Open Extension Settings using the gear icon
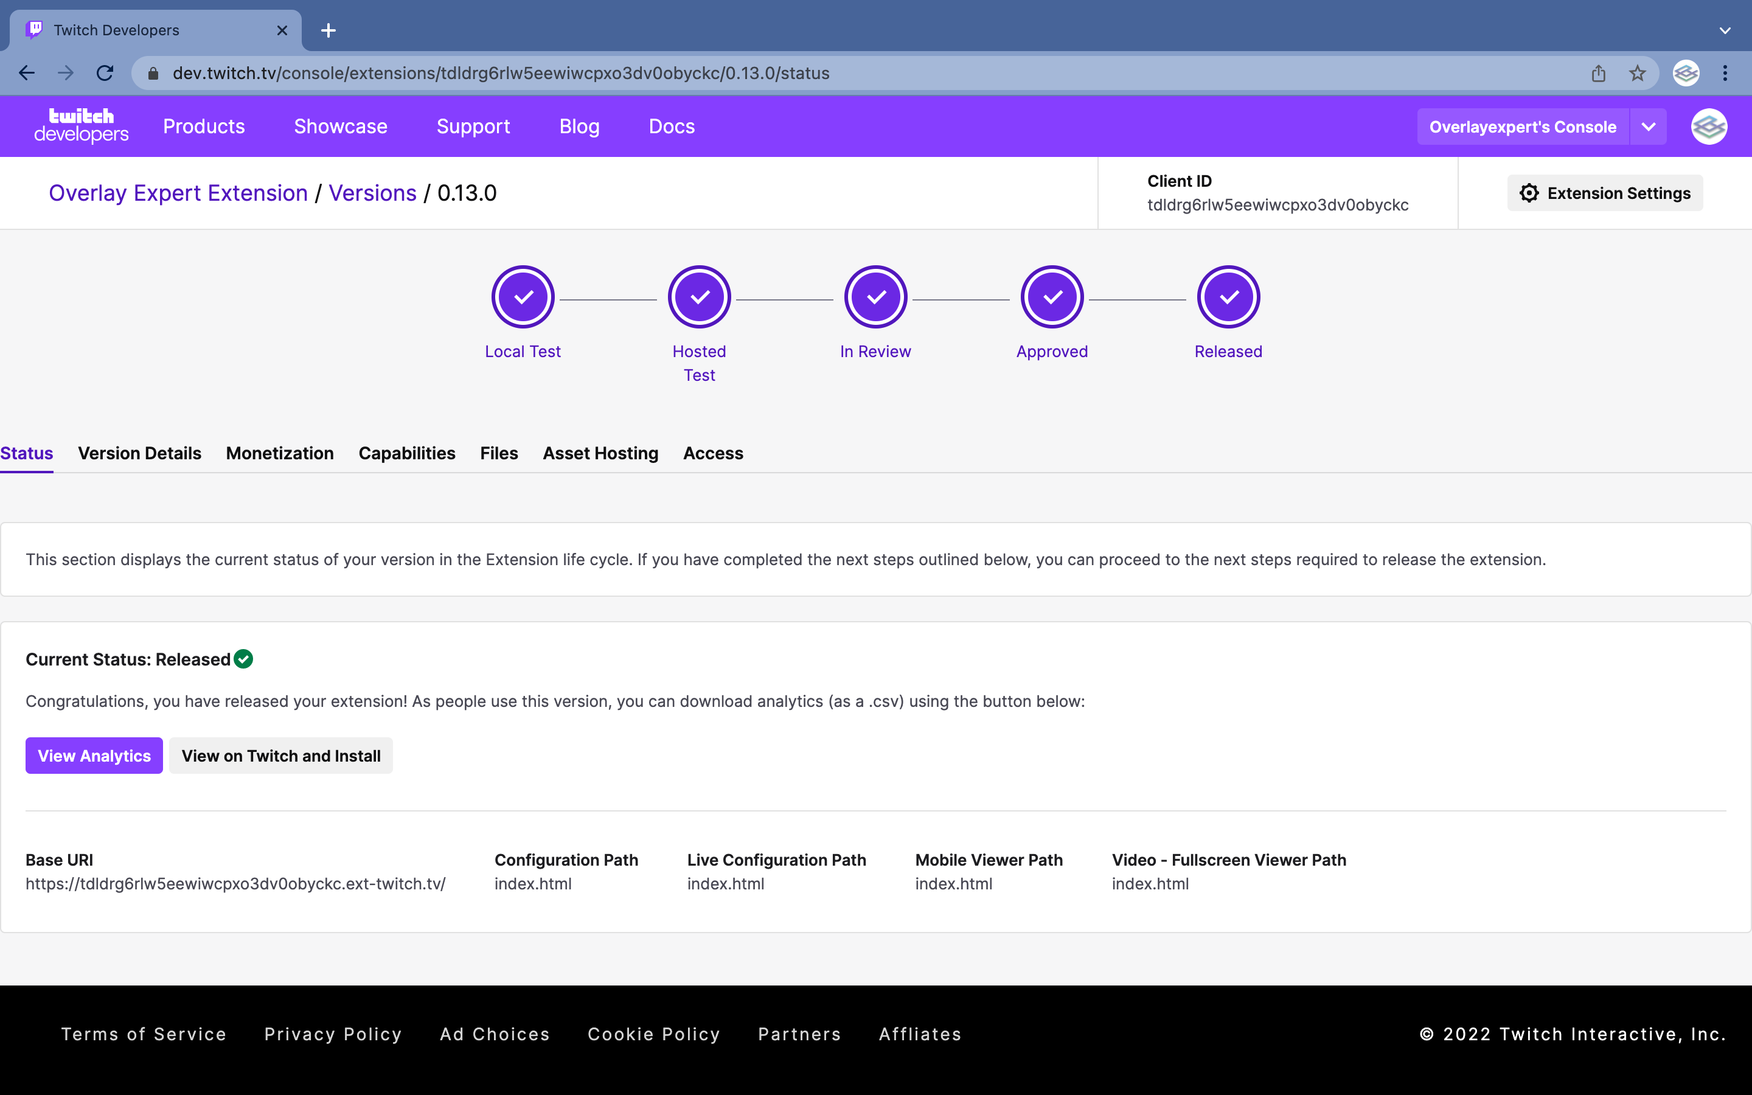 tap(1529, 193)
